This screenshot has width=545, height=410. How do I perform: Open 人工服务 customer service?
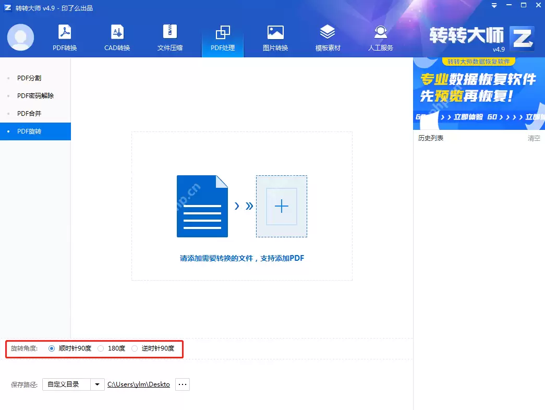click(x=380, y=37)
